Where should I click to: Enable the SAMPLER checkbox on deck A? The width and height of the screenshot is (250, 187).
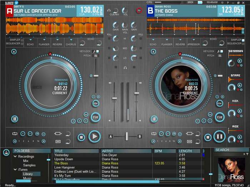coord(22,40)
